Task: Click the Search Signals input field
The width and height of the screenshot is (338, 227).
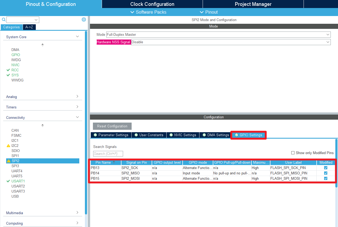Action: [108, 154]
